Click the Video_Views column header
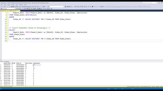Viewport: 163px width, 91px height. [x=29, y=63]
